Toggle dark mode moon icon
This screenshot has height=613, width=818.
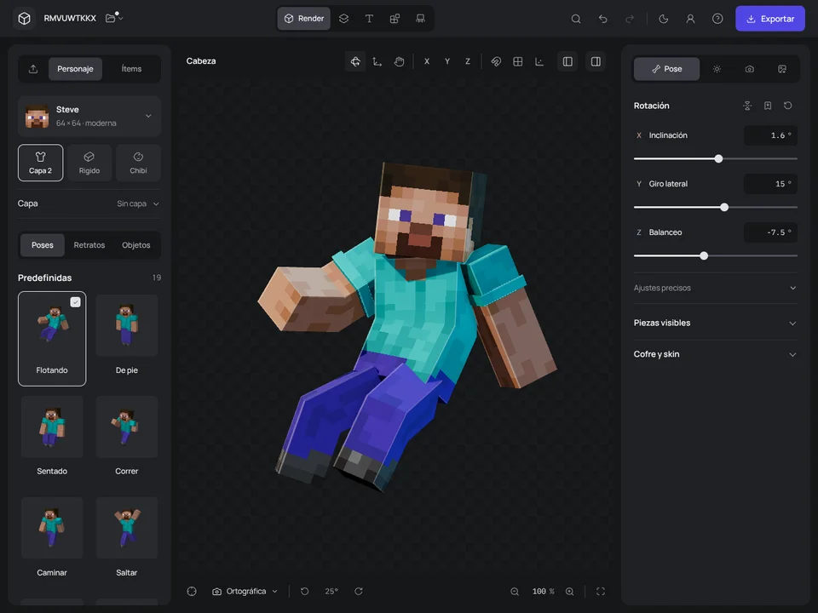(664, 19)
